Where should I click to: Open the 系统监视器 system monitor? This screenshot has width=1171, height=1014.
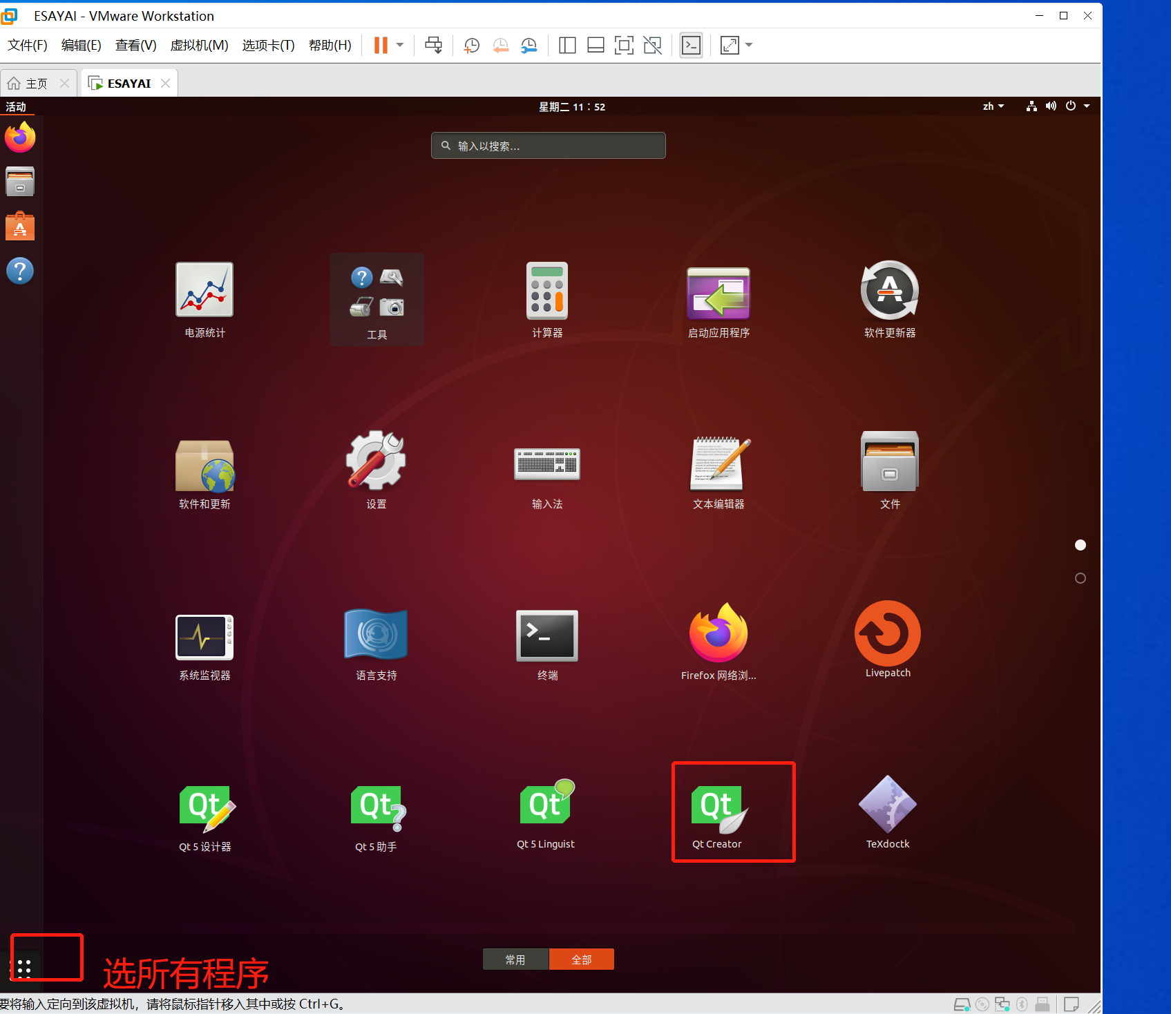pos(204,635)
